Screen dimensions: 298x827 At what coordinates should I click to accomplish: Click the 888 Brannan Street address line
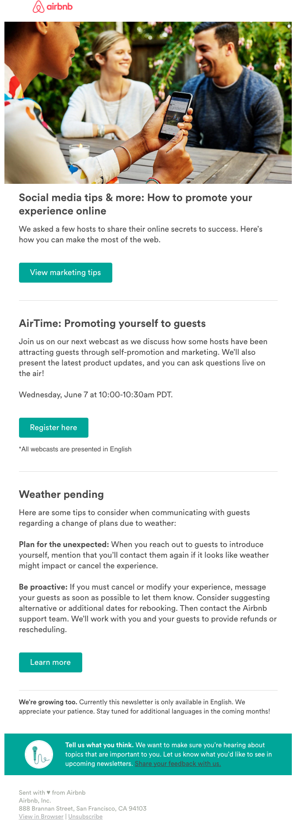[x=83, y=808]
